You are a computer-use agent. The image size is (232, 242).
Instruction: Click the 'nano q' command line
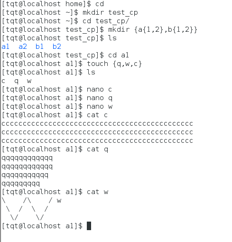coord(57,98)
